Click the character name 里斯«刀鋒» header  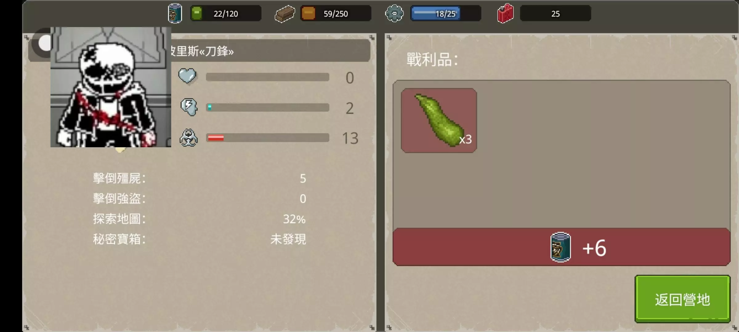click(x=202, y=51)
